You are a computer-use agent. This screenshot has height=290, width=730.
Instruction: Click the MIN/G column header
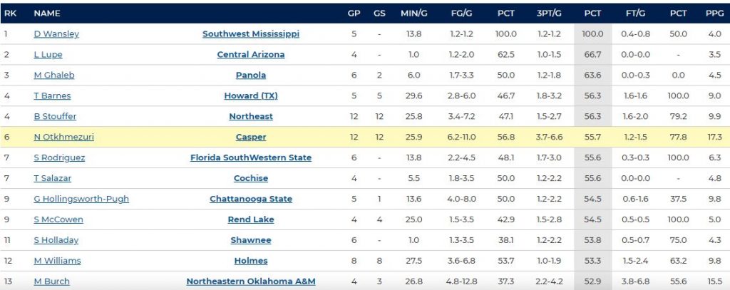pyautogui.click(x=413, y=13)
